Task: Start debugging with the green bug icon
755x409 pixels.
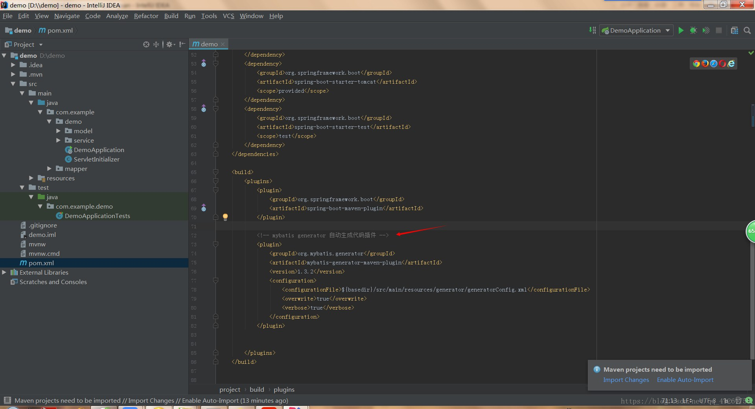Action: pos(694,30)
